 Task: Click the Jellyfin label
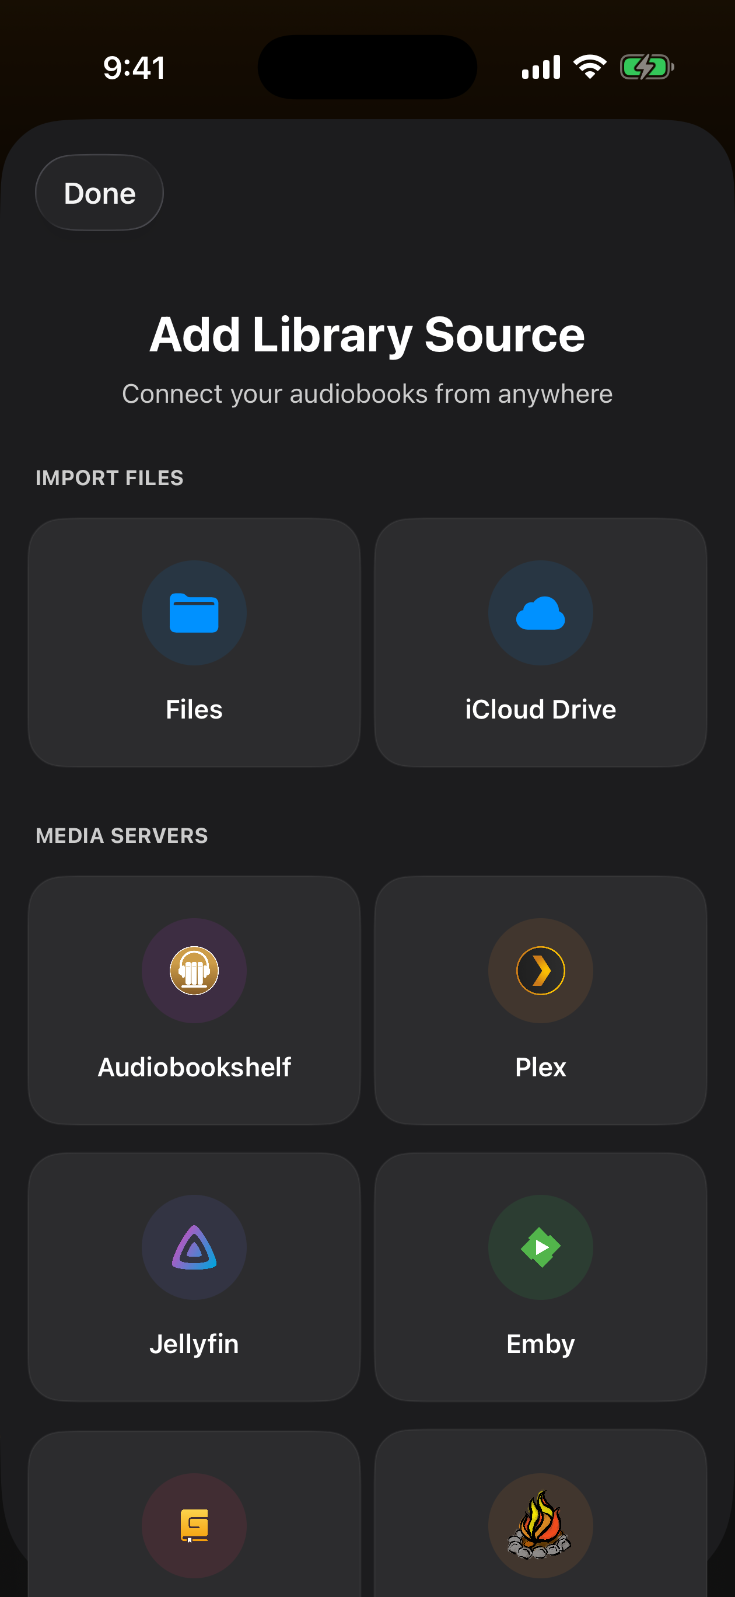coord(194,1344)
